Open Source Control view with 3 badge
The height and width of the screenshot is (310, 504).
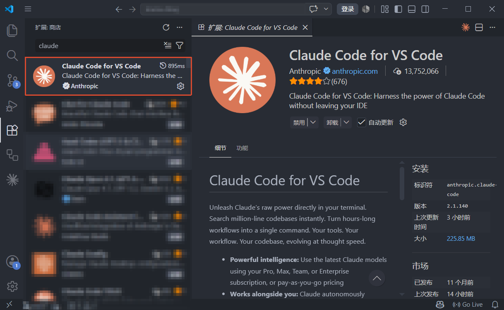(12, 80)
